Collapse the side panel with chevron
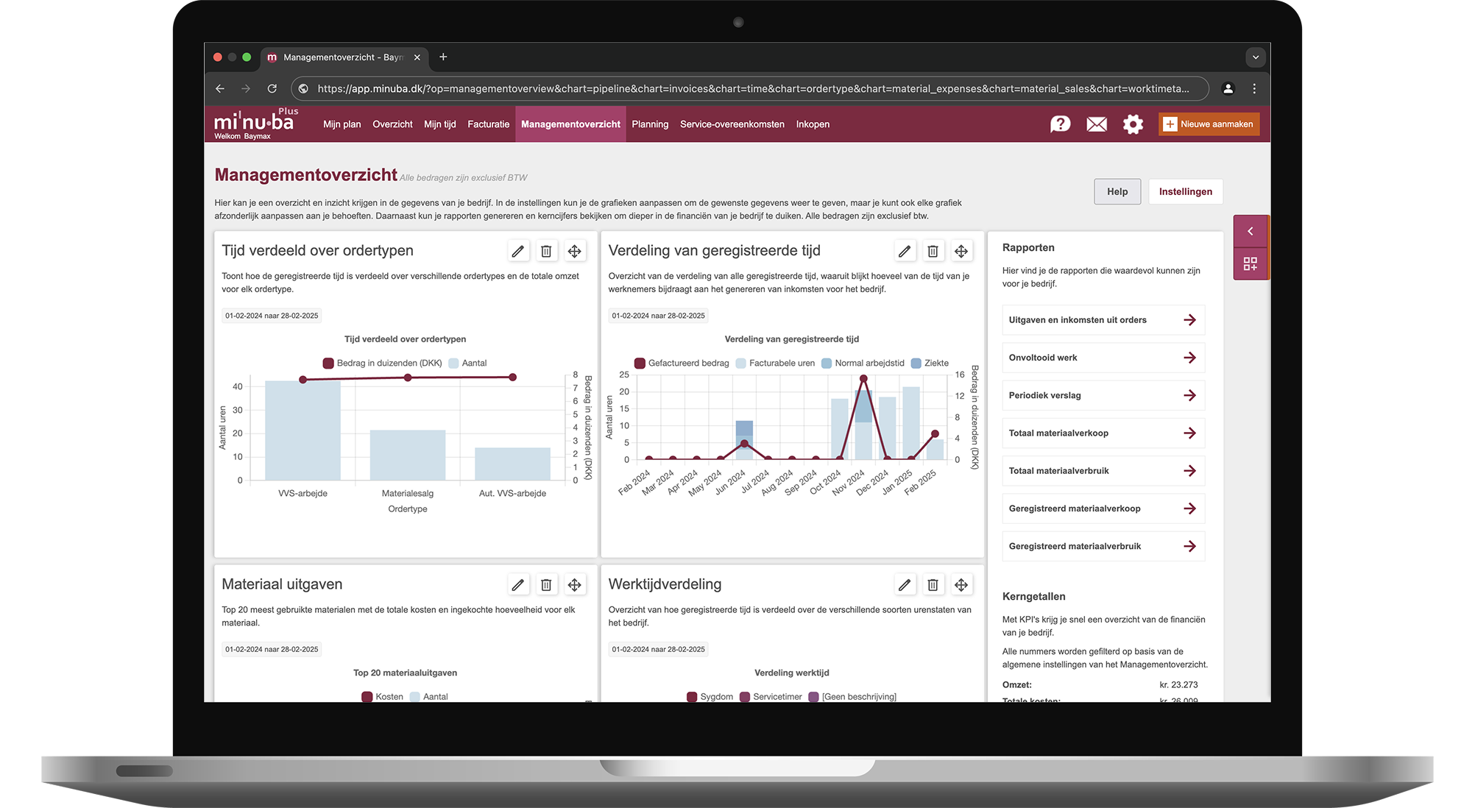This screenshot has height=808, width=1475. click(x=1251, y=231)
